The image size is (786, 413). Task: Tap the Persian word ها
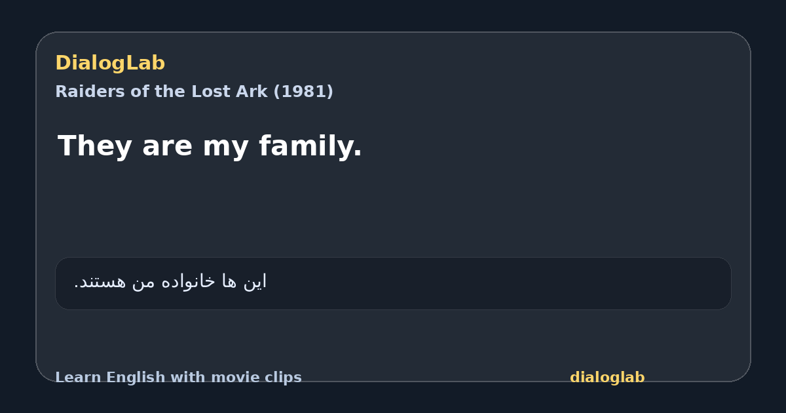[229, 281]
